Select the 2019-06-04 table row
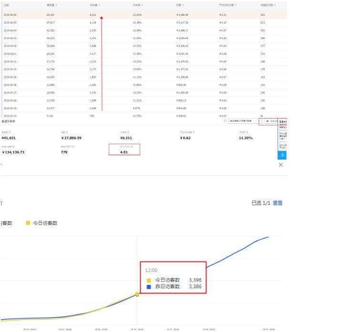 (144, 30)
